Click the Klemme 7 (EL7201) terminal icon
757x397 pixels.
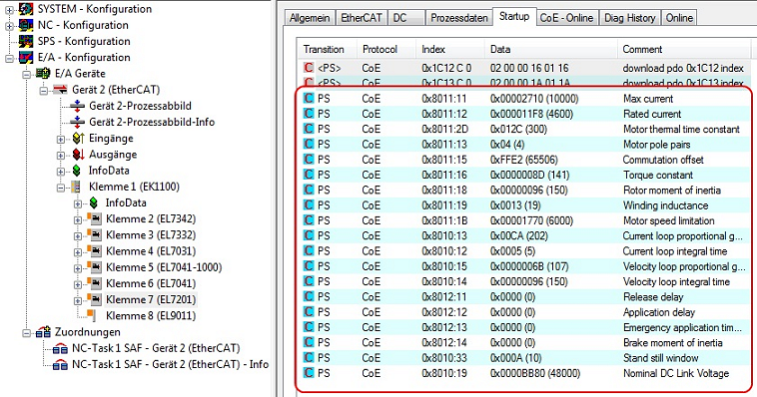95,299
